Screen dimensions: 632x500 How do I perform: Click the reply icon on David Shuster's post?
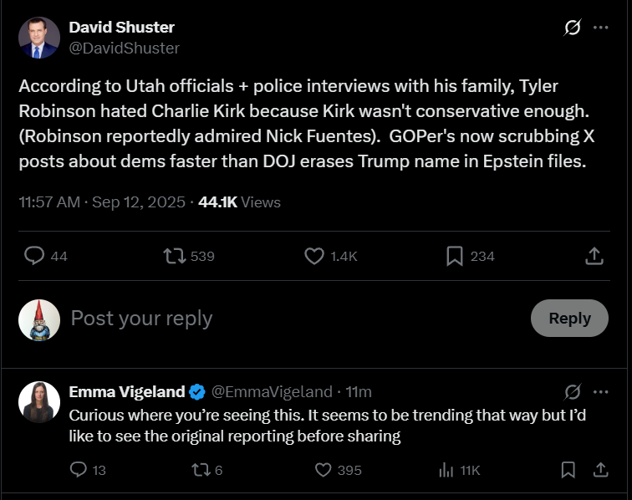pyautogui.click(x=34, y=256)
